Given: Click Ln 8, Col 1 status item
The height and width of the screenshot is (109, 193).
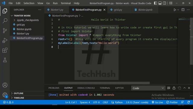Looking at the screenshot, I should coord(71,102).
